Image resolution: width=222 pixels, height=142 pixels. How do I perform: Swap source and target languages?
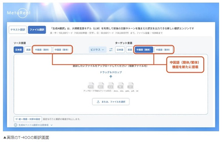(111, 50)
